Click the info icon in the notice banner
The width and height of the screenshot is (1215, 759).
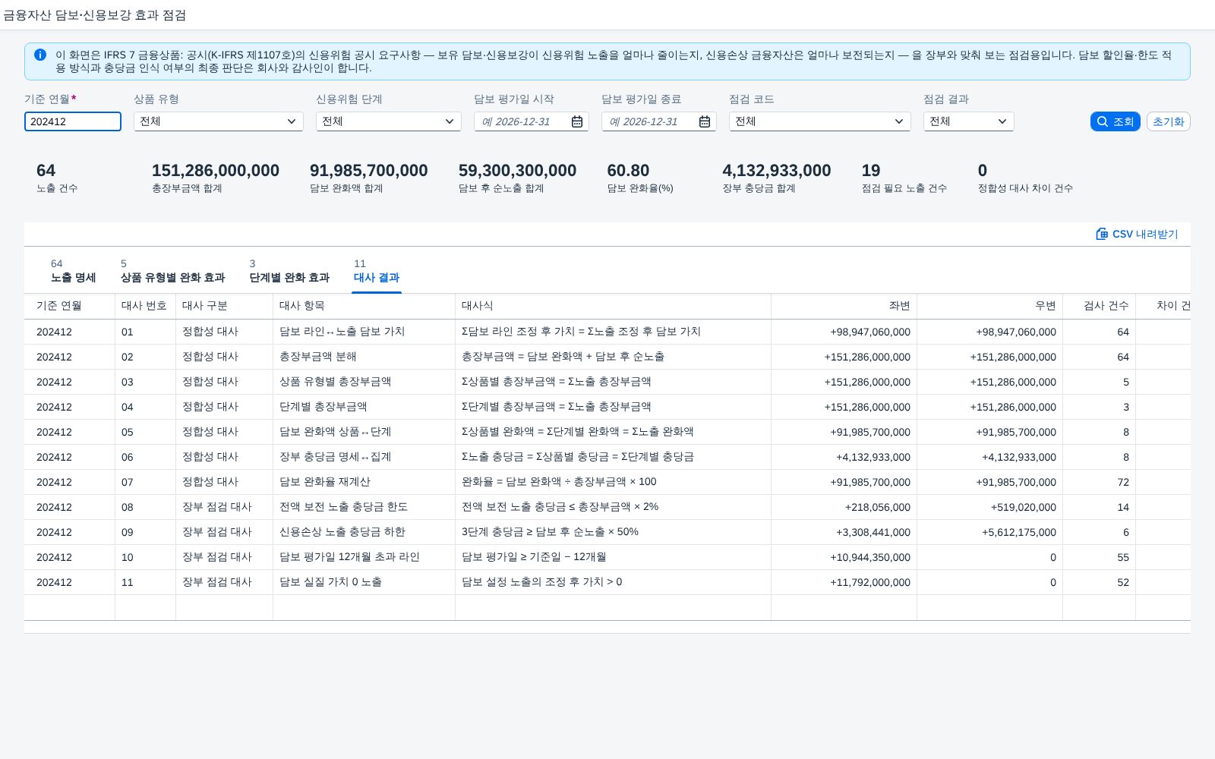click(x=40, y=55)
